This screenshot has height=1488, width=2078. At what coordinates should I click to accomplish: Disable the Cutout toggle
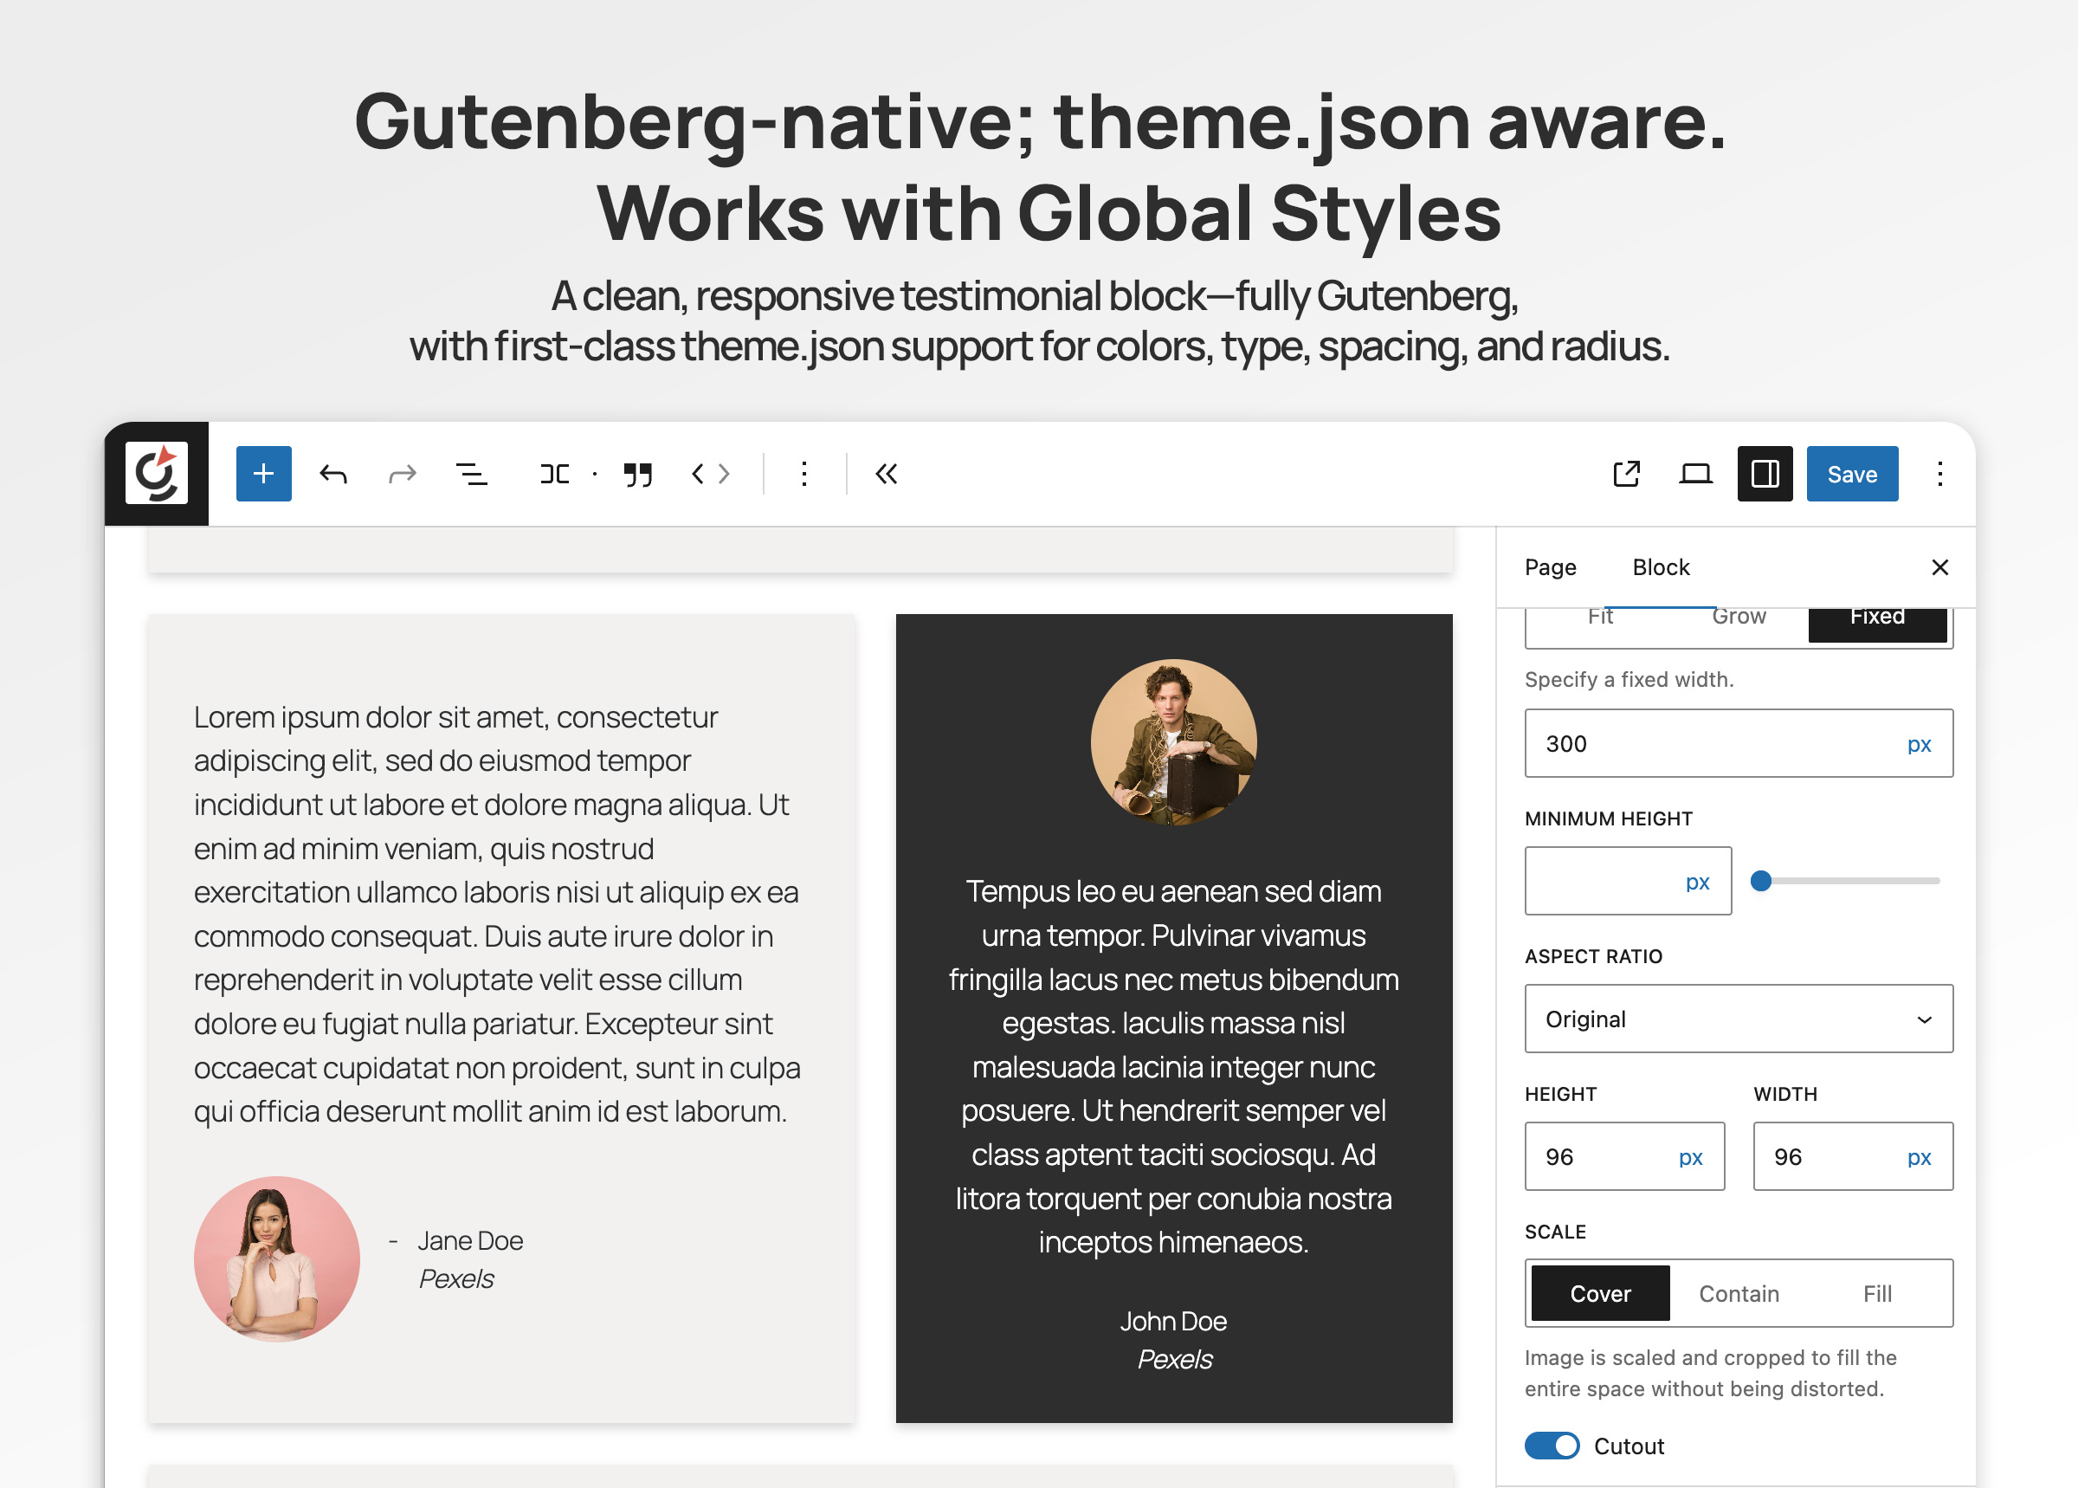click(1552, 1446)
